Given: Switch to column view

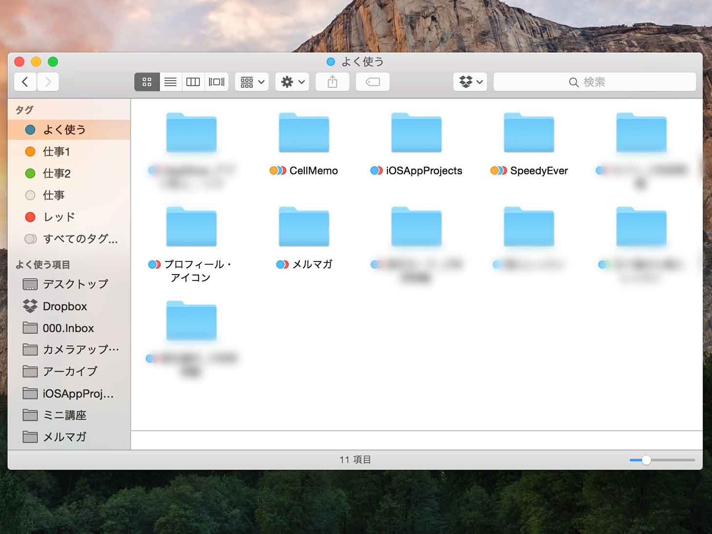Looking at the screenshot, I should click(x=193, y=82).
